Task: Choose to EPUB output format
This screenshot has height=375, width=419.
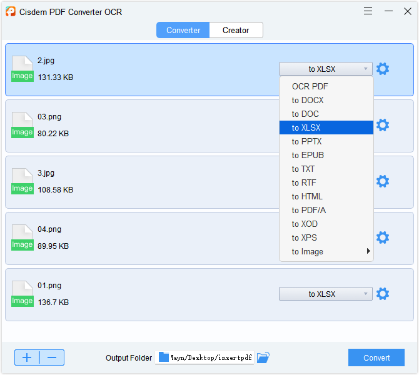Action: click(326, 155)
